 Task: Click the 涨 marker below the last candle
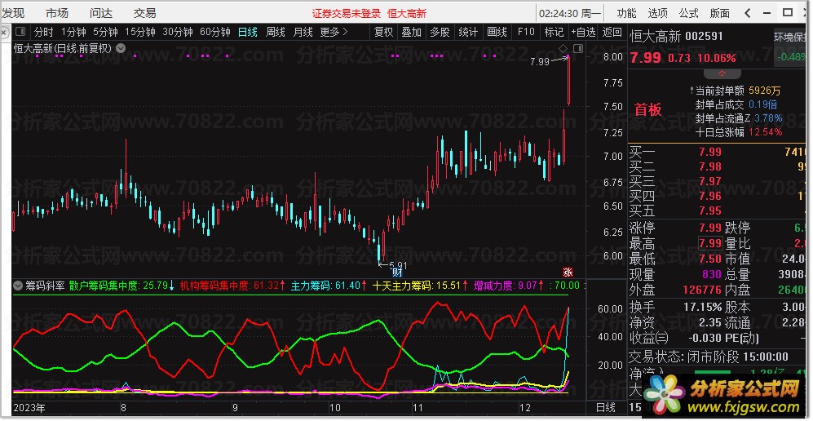coord(568,273)
